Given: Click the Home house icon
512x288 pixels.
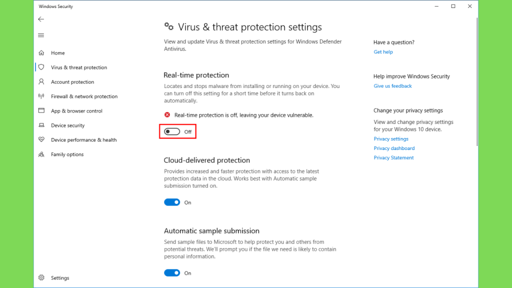Looking at the screenshot, I should [41, 52].
